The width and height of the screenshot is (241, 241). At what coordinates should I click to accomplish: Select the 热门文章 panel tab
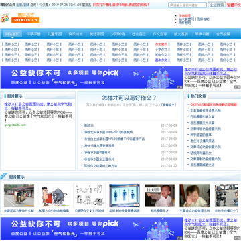point(197,96)
